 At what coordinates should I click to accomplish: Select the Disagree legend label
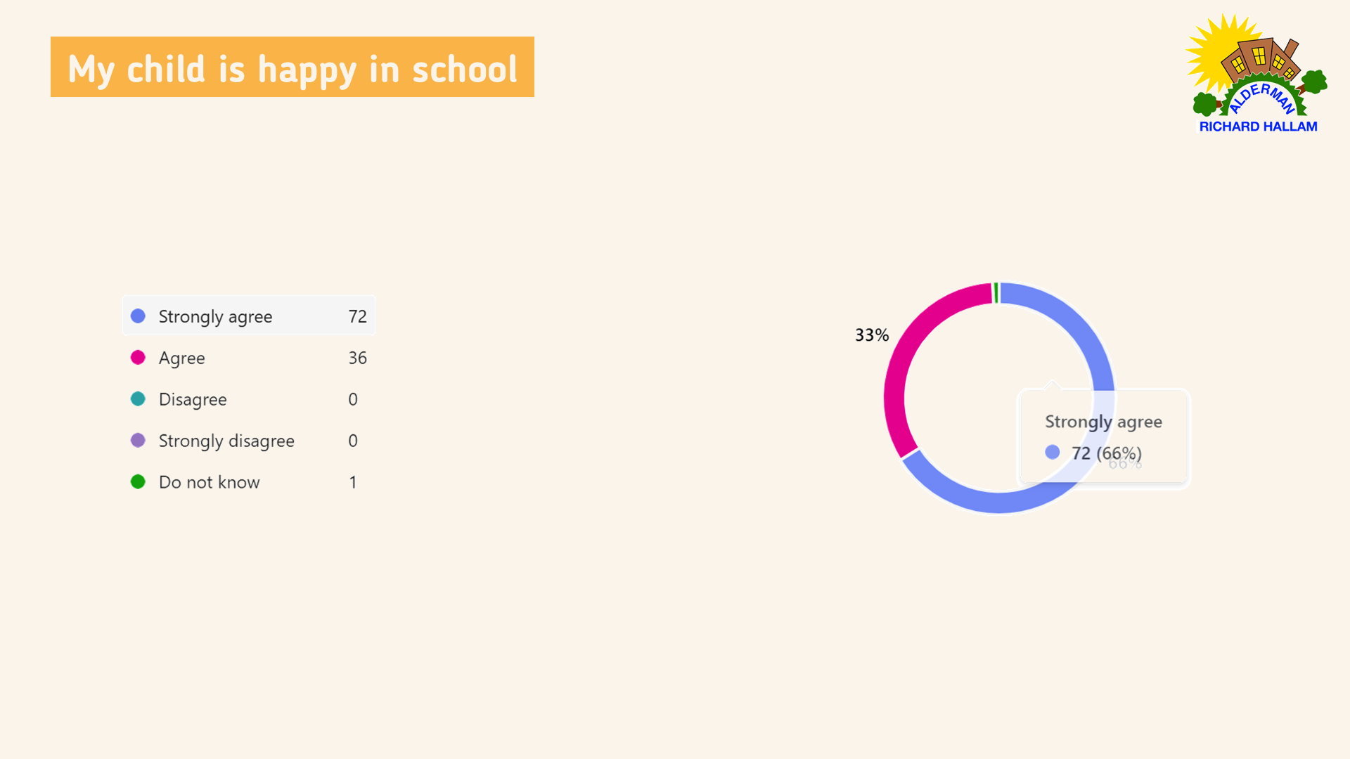(x=193, y=400)
